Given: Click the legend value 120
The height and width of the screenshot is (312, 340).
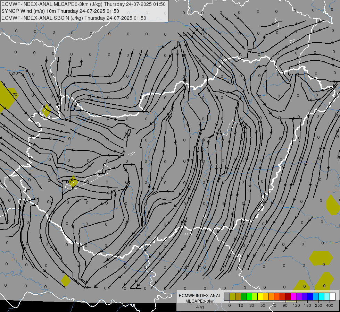Looking at the screenshot, I should point(297,305).
